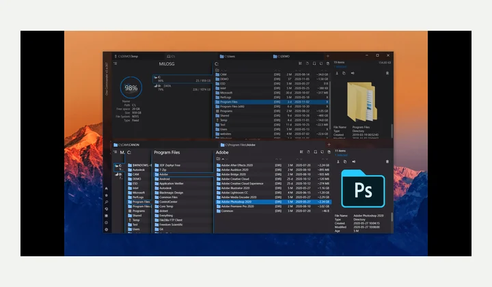Select the Common folder in Adobe list
The width and height of the screenshot is (492, 287).
point(273,211)
